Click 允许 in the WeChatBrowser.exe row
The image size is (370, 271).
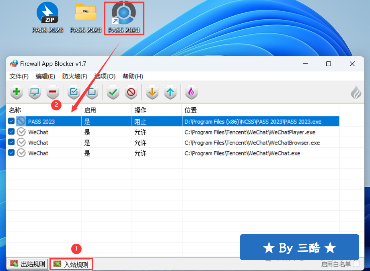tap(157, 143)
